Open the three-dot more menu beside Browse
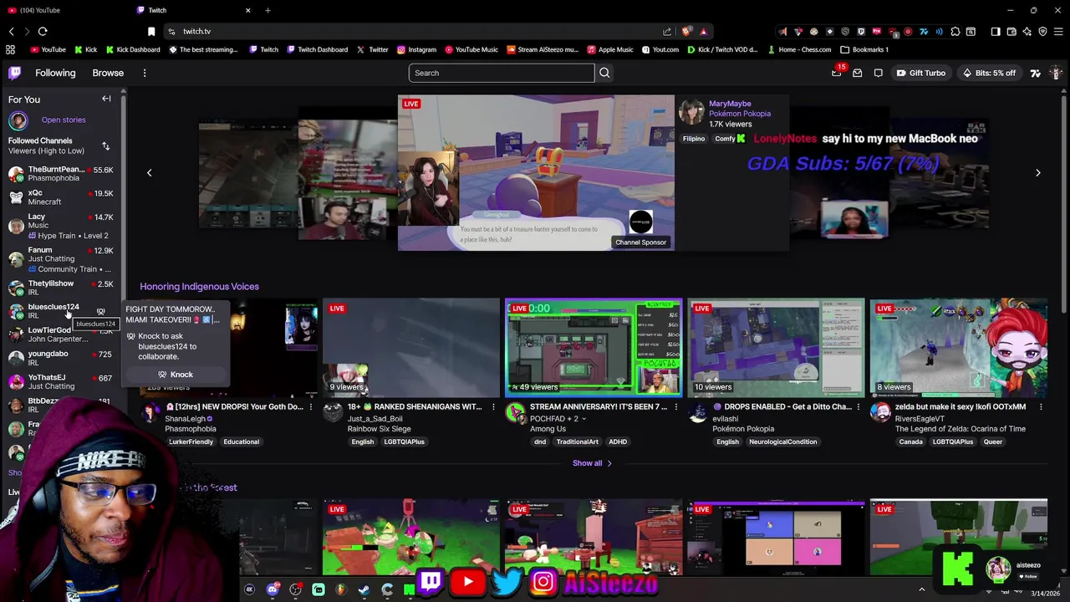This screenshot has width=1070, height=602. point(145,73)
